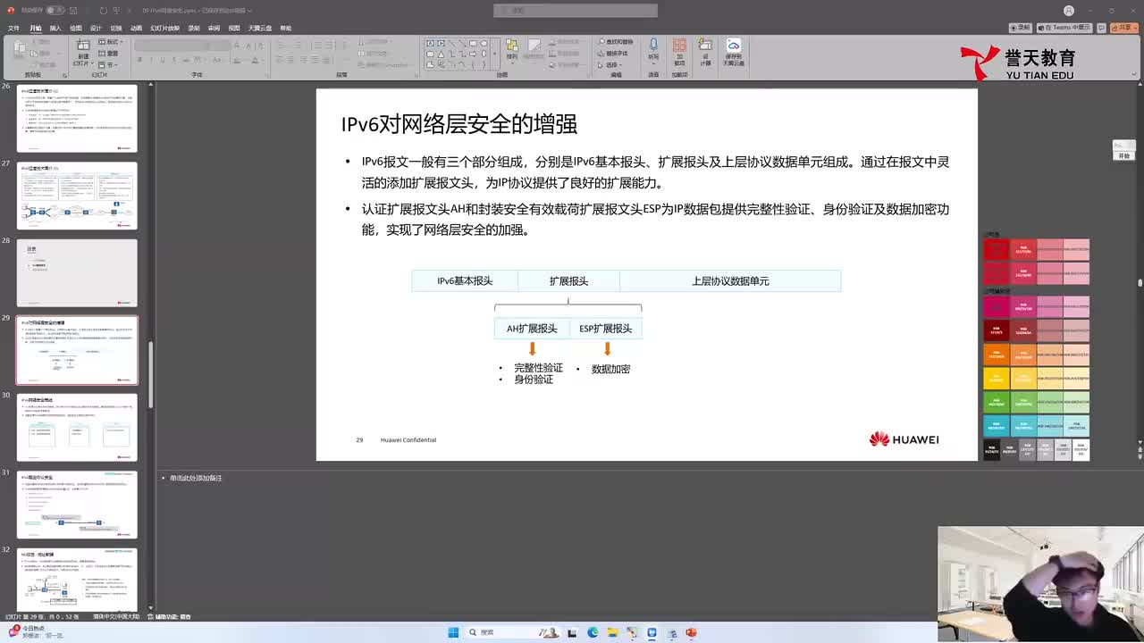Image resolution: width=1144 pixels, height=643 pixels.
Task: Click the Arrange (排列) icon
Action: tap(512, 49)
